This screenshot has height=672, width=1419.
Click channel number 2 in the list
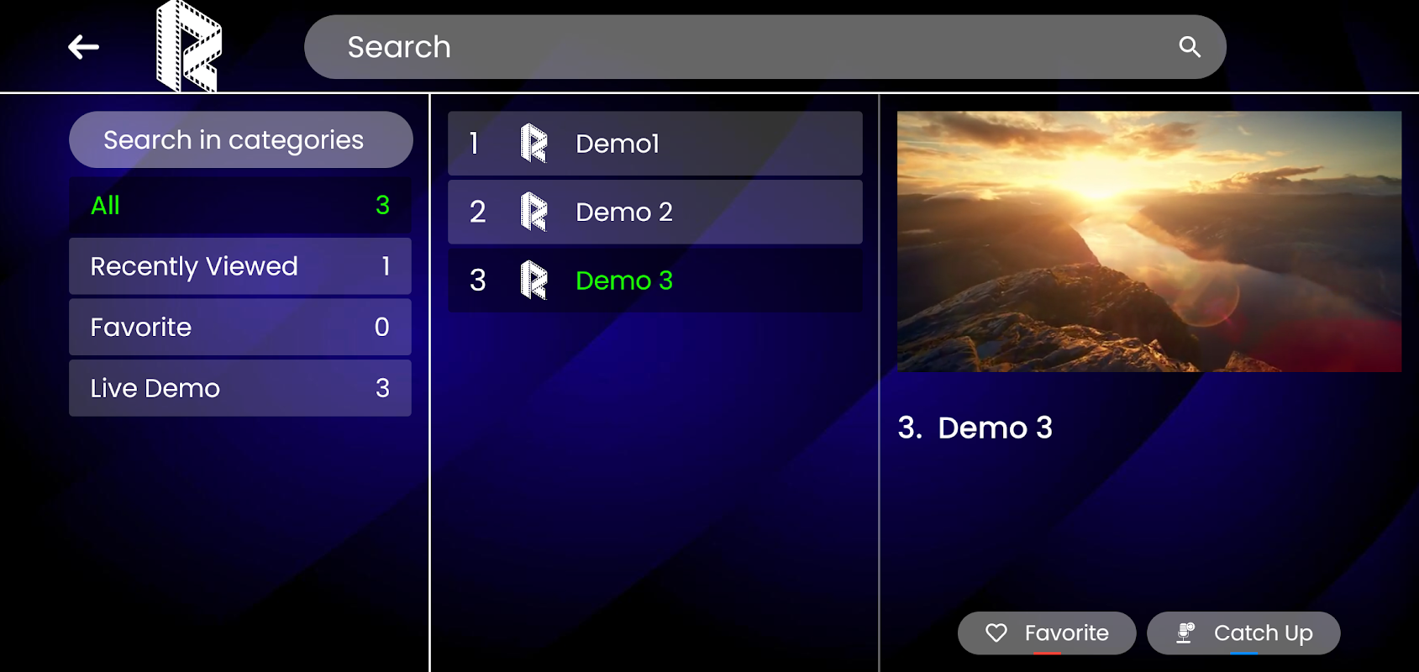[x=477, y=212]
